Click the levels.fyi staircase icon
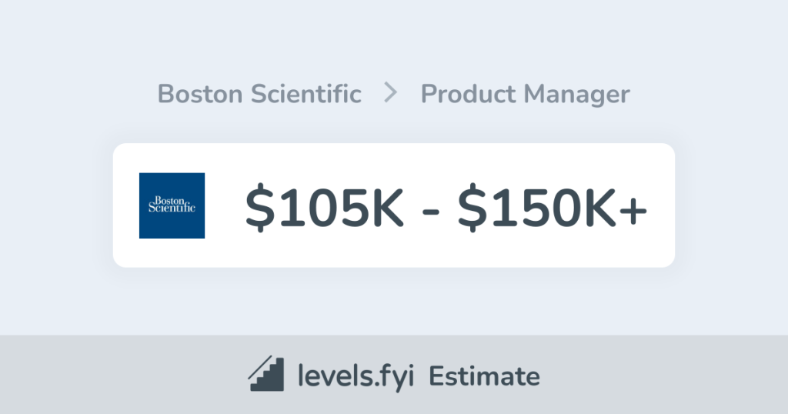The width and height of the screenshot is (788, 414). [265, 376]
